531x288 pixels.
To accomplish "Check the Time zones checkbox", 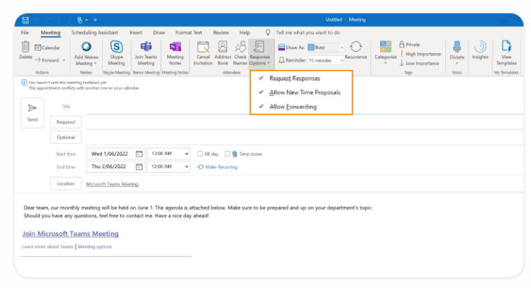I will click(x=227, y=154).
